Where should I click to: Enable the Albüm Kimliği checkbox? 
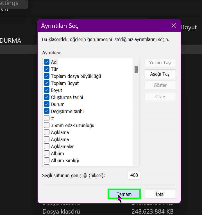tap(47, 160)
